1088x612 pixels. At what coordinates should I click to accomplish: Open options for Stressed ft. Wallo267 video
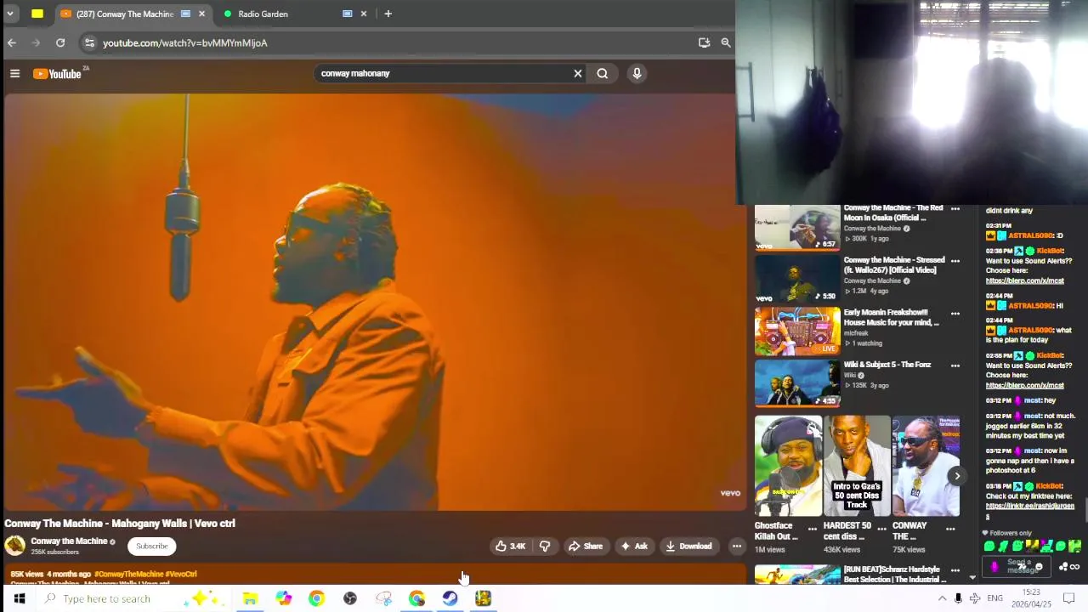point(955,261)
